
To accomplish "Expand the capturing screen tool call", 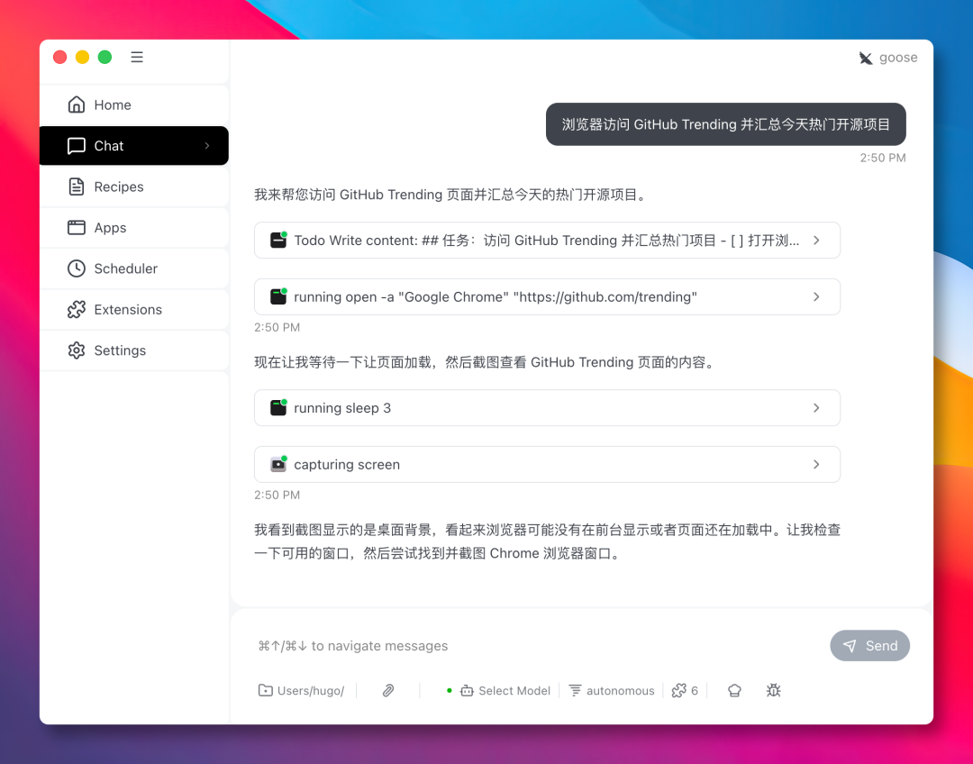I will click(547, 465).
